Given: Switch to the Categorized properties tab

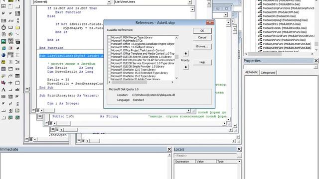Looking at the screenshot, I should coord(268,73).
